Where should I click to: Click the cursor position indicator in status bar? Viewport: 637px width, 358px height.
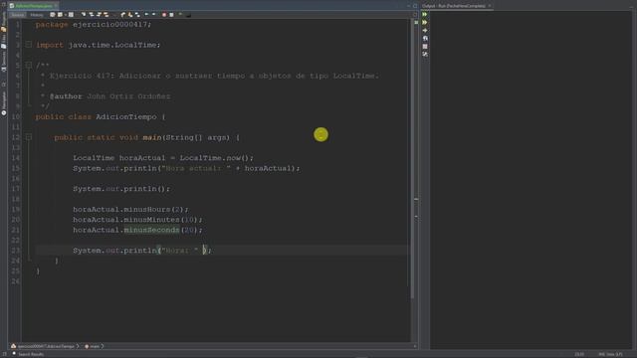[x=579, y=354]
